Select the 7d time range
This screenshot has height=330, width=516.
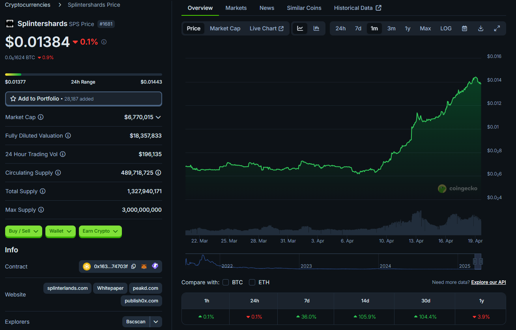tap(358, 28)
